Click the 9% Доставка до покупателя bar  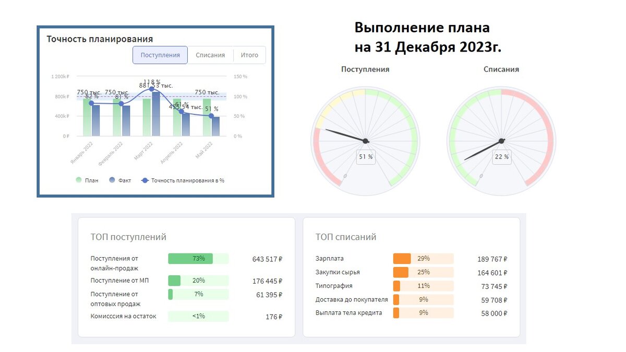(423, 299)
